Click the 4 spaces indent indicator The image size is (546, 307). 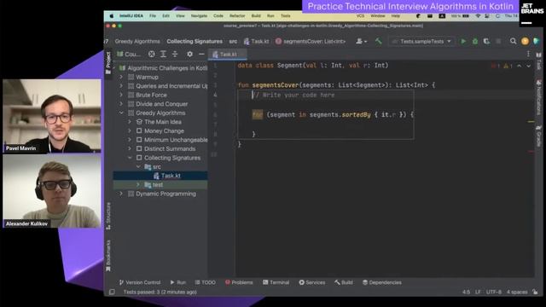[x=517, y=292]
